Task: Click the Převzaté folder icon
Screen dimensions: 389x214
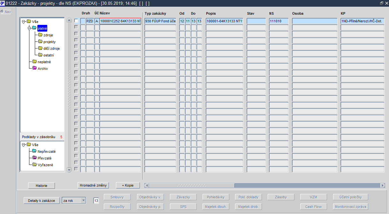Action: (x=34, y=158)
